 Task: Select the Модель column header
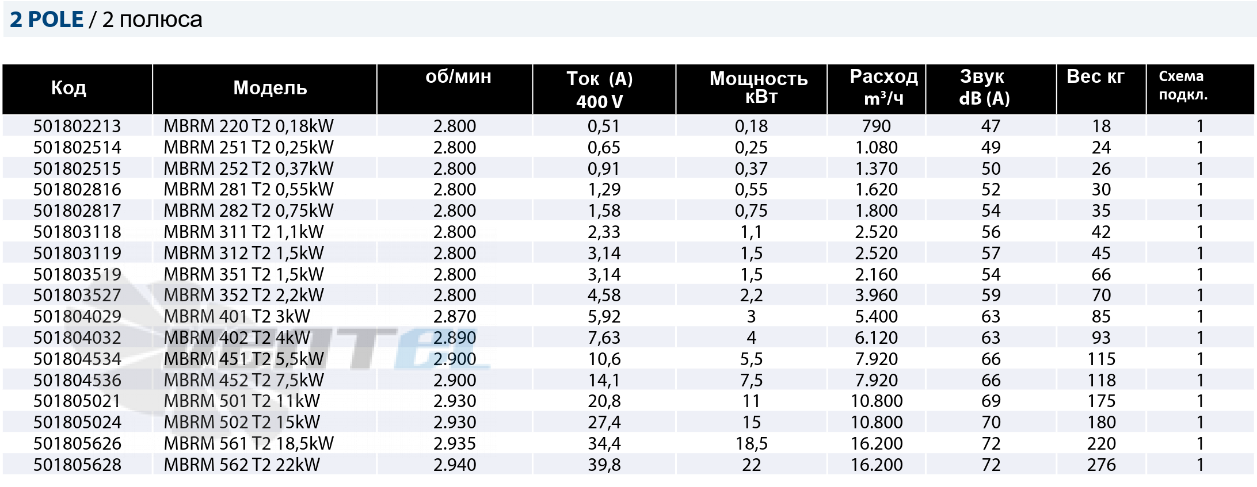[x=270, y=87]
